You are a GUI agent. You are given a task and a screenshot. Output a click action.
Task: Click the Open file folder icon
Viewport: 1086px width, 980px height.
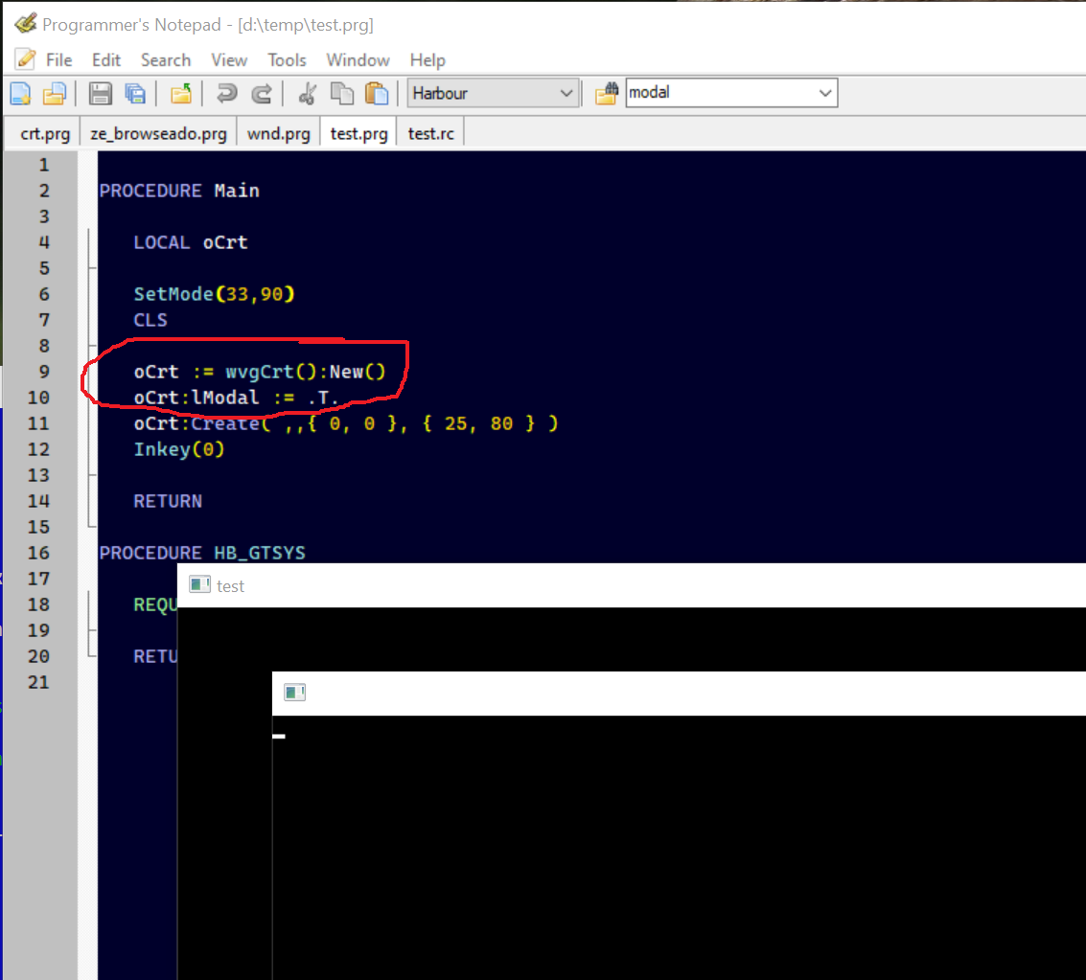pos(55,93)
